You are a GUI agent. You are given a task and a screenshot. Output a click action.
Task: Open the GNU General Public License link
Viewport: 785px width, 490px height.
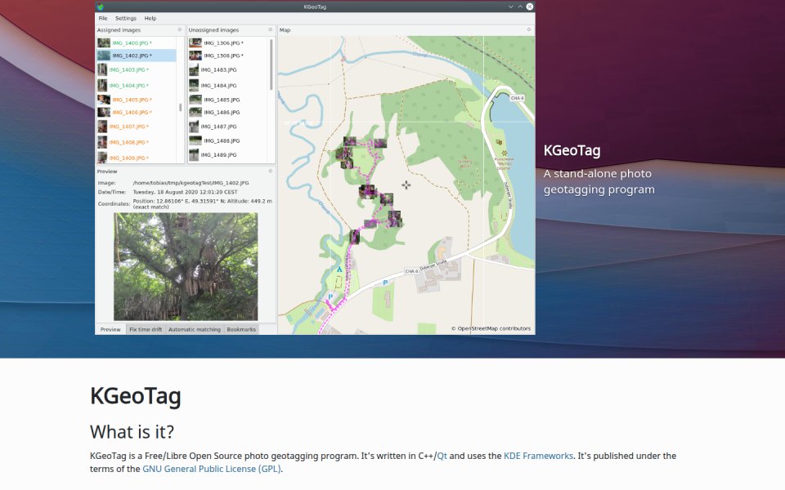point(211,469)
